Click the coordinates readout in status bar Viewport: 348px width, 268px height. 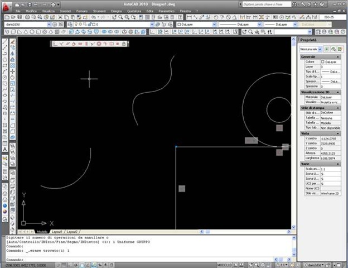pyautogui.click(x=26, y=265)
